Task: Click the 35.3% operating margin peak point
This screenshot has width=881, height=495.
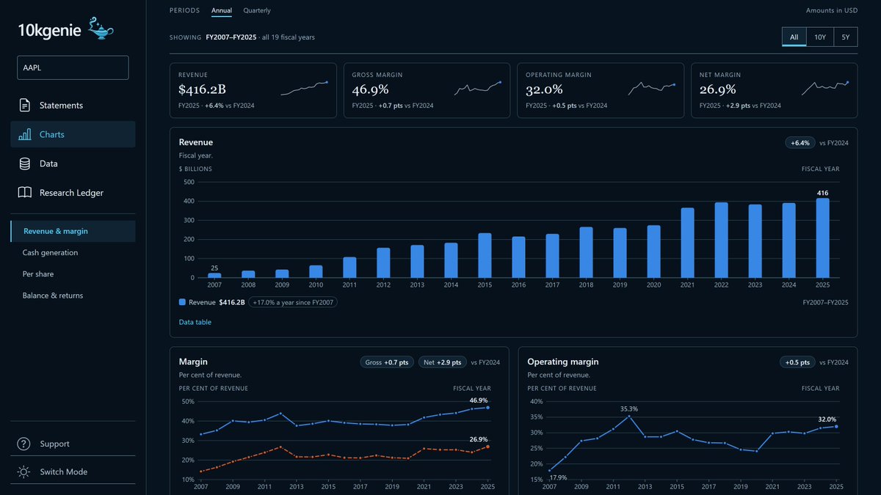Action: click(629, 416)
